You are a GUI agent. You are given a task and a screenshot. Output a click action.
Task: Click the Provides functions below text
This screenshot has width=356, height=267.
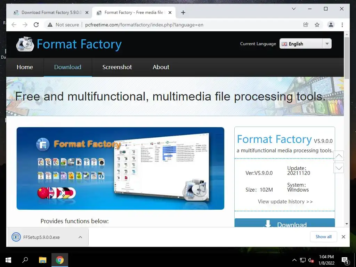click(x=74, y=221)
